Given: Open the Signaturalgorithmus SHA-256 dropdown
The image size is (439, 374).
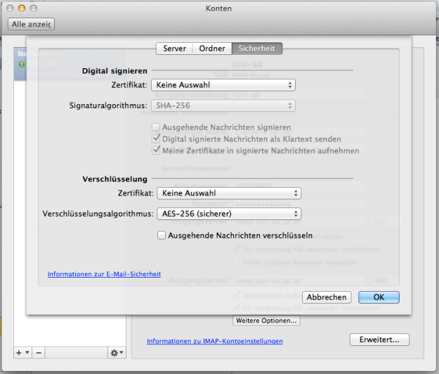Looking at the screenshot, I should pyautogui.click(x=223, y=105).
